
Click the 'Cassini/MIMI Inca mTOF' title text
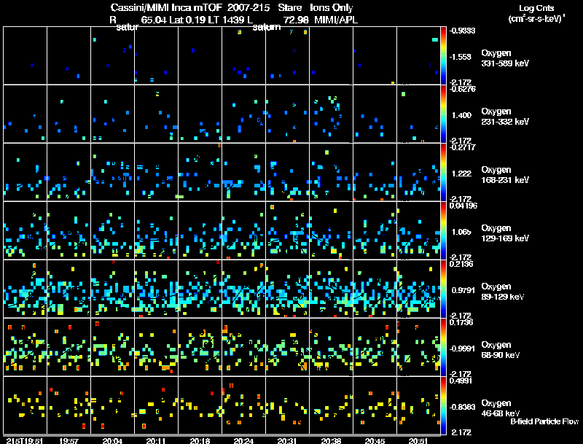click(x=166, y=7)
